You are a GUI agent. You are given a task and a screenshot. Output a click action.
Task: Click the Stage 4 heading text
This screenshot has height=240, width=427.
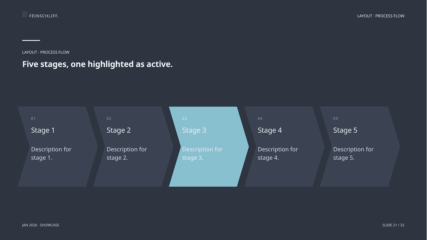(x=270, y=130)
